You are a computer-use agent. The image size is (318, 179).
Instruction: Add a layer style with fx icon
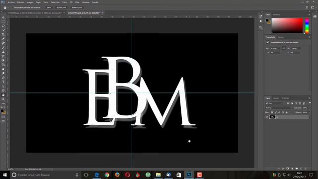(x=283, y=169)
